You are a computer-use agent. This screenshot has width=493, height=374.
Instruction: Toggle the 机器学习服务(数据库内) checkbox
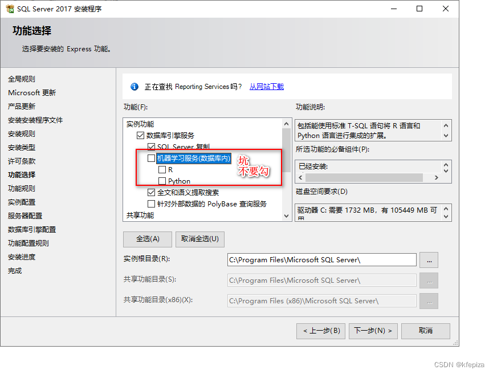pyautogui.click(x=151, y=158)
